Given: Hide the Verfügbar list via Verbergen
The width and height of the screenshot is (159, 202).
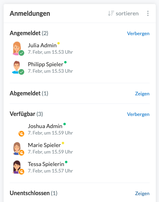Looking at the screenshot, I should pyautogui.click(x=138, y=114).
